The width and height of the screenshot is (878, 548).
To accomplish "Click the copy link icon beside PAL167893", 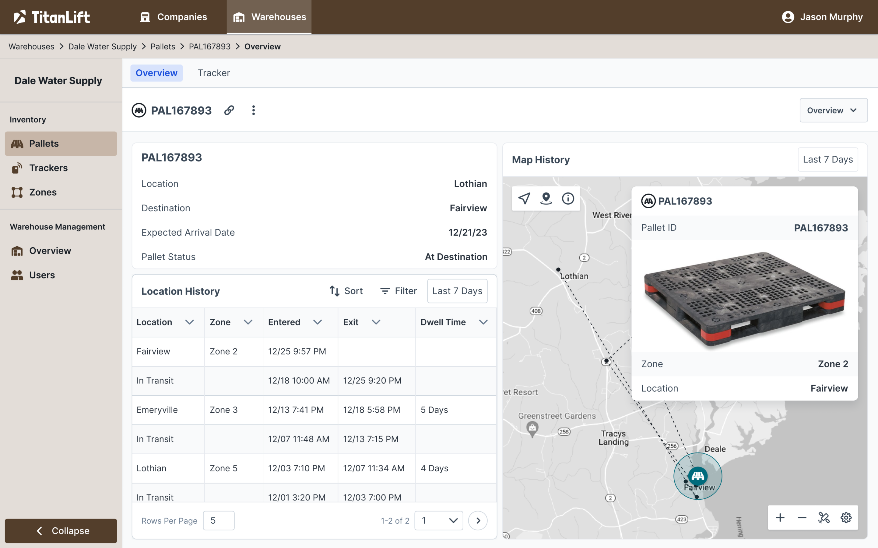I will coord(229,110).
